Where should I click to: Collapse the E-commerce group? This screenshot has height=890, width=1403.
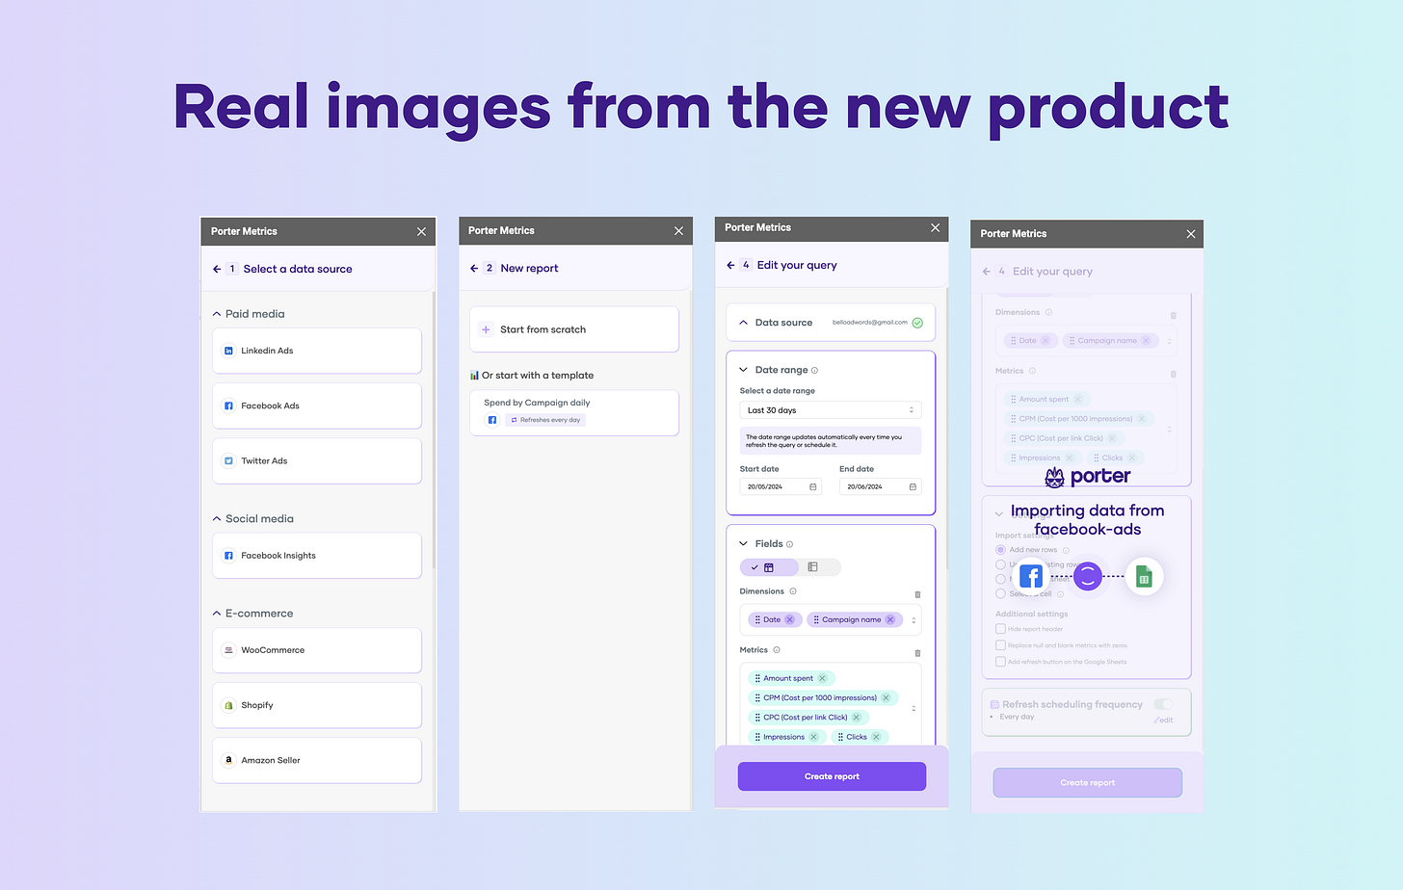pyautogui.click(x=217, y=613)
